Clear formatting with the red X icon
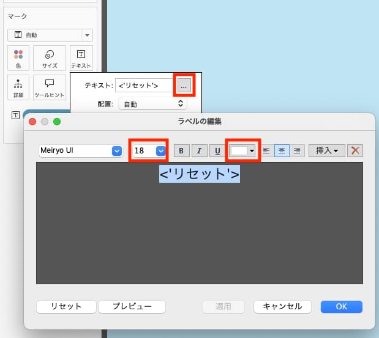Screen dimensions: 379x338 356,150
